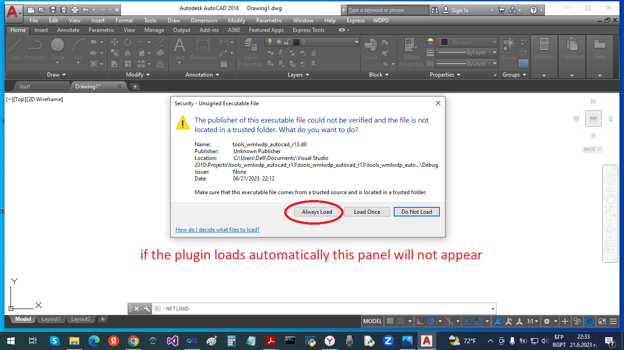624x350 pixels.
Task: Click the Clean Screen icon in status bar
Action: (602, 321)
